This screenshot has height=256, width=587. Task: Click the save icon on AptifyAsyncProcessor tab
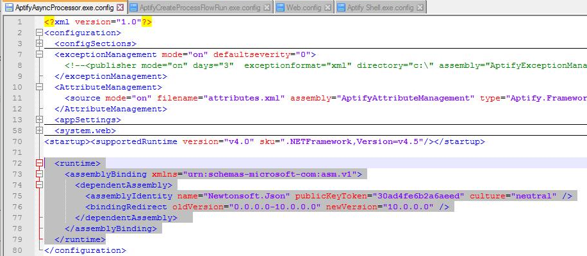click(9, 7)
